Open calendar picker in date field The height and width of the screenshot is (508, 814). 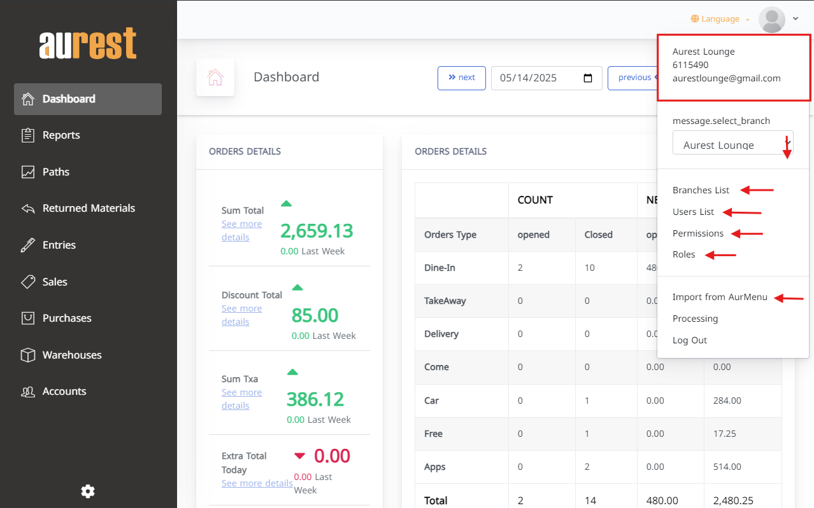tap(588, 78)
